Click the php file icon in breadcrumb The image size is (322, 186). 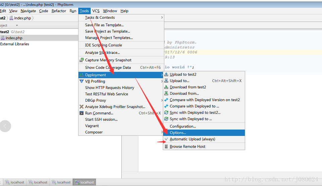[x=11, y=18]
